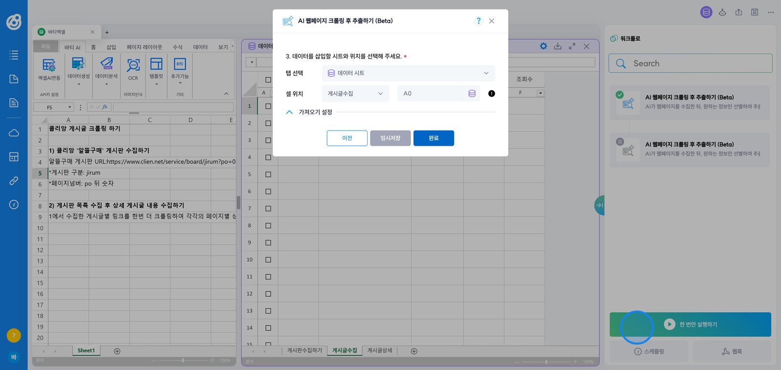Click the purple database icon in top bar

pyautogui.click(x=706, y=12)
